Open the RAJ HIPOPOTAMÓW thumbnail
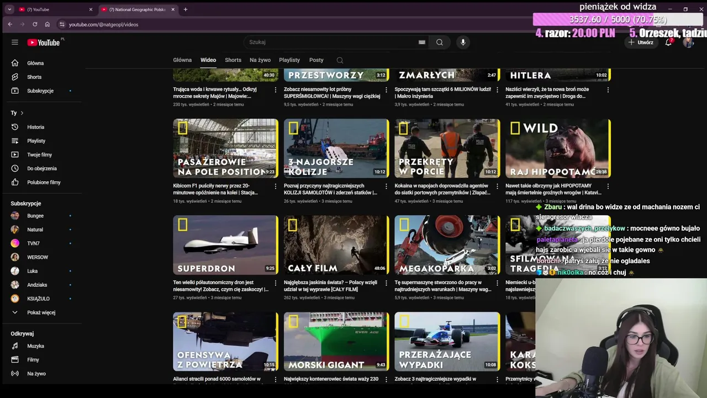The height and width of the screenshot is (398, 707). pos(558,148)
